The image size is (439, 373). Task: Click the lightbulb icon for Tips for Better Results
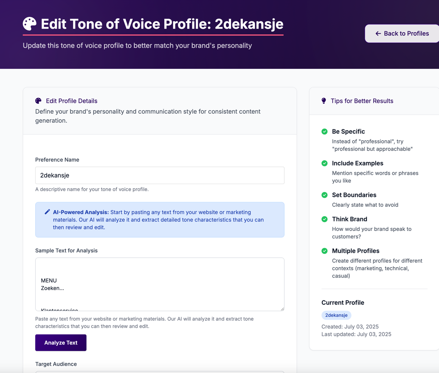tap(324, 101)
